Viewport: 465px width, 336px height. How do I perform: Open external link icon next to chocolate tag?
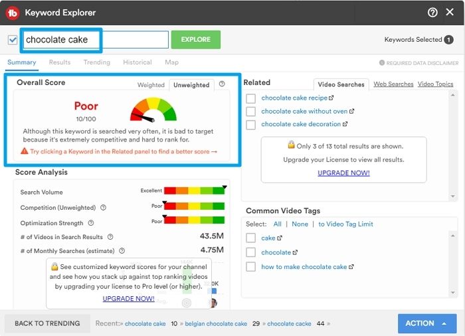[x=295, y=252]
